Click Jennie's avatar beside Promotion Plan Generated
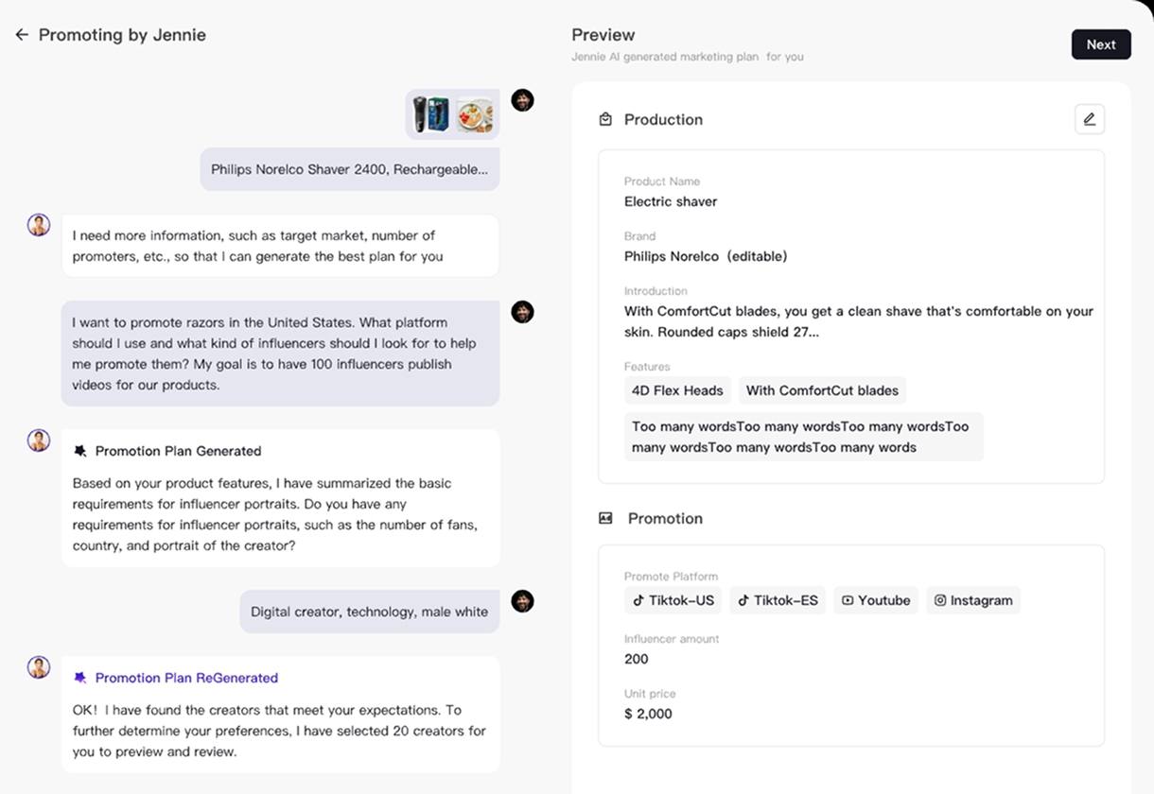1154x794 pixels. (x=39, y=440)
